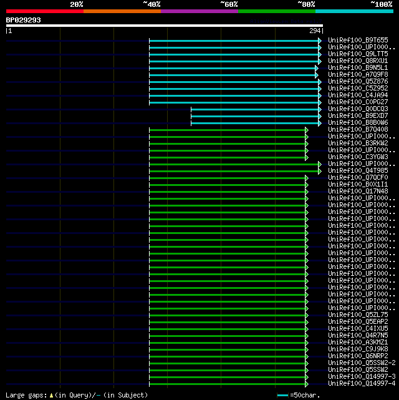Select the UniRef100_C4IXU5 label
This screenshot has height=400, width=399.
point(358,329)
